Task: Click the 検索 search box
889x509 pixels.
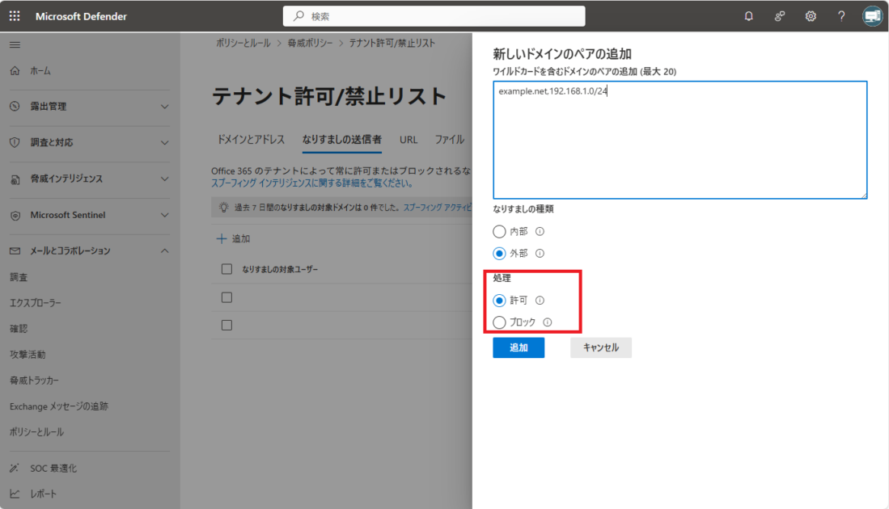Action: point(434,16)
